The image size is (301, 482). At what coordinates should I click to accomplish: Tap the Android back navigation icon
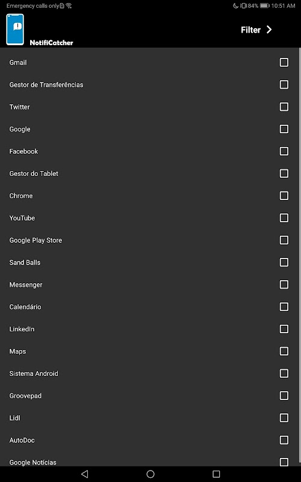coord(85,474)
